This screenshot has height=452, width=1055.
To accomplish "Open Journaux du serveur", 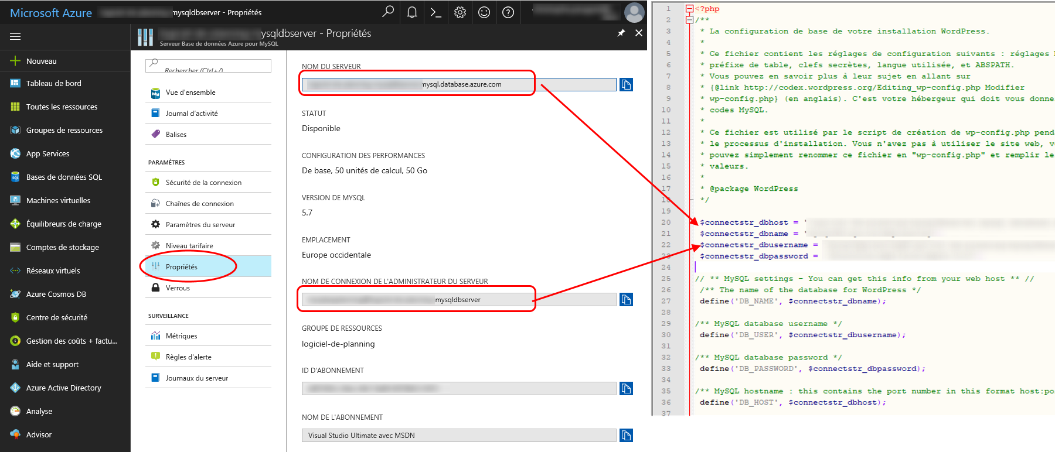I will (208, 378).
